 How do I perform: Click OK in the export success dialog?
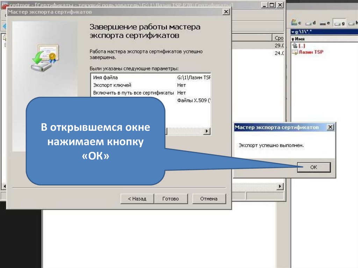click(x=314, y=167)
